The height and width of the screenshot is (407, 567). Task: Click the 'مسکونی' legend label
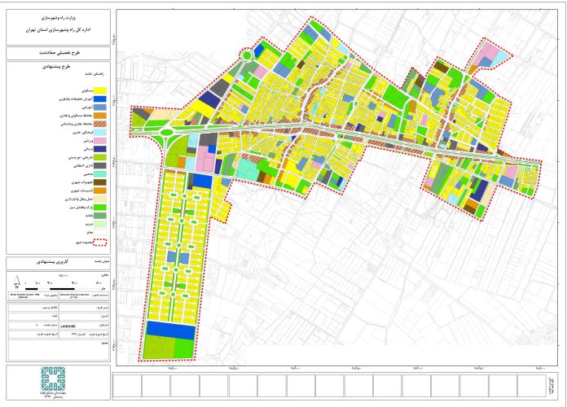tap(87, 90)
